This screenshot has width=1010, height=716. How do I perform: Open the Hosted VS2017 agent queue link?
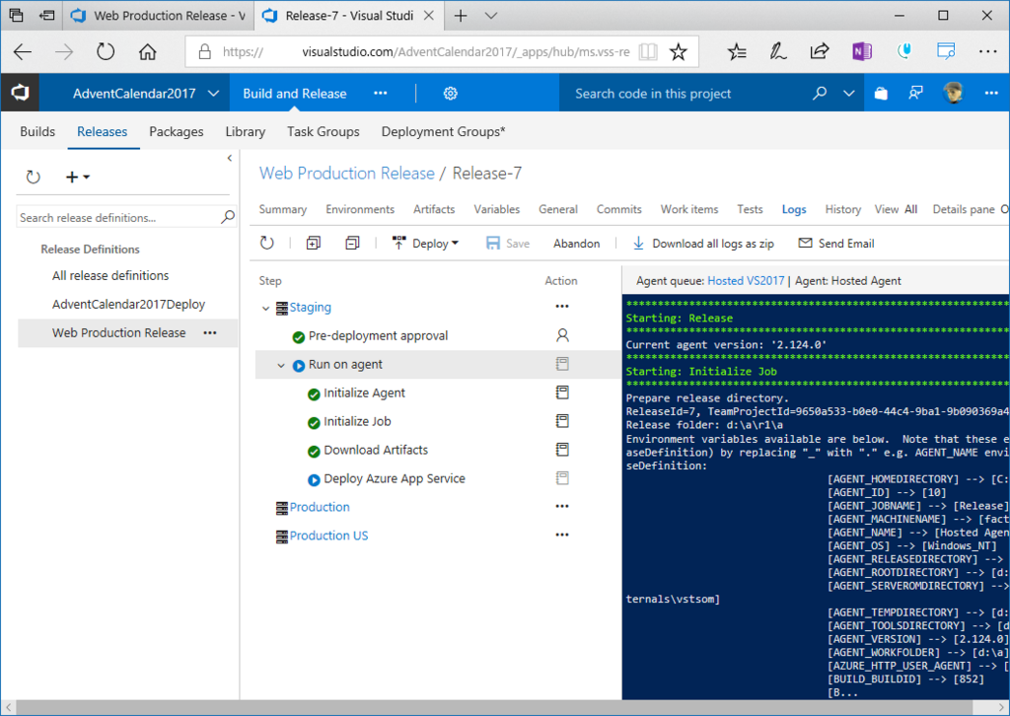coord(746,281)
